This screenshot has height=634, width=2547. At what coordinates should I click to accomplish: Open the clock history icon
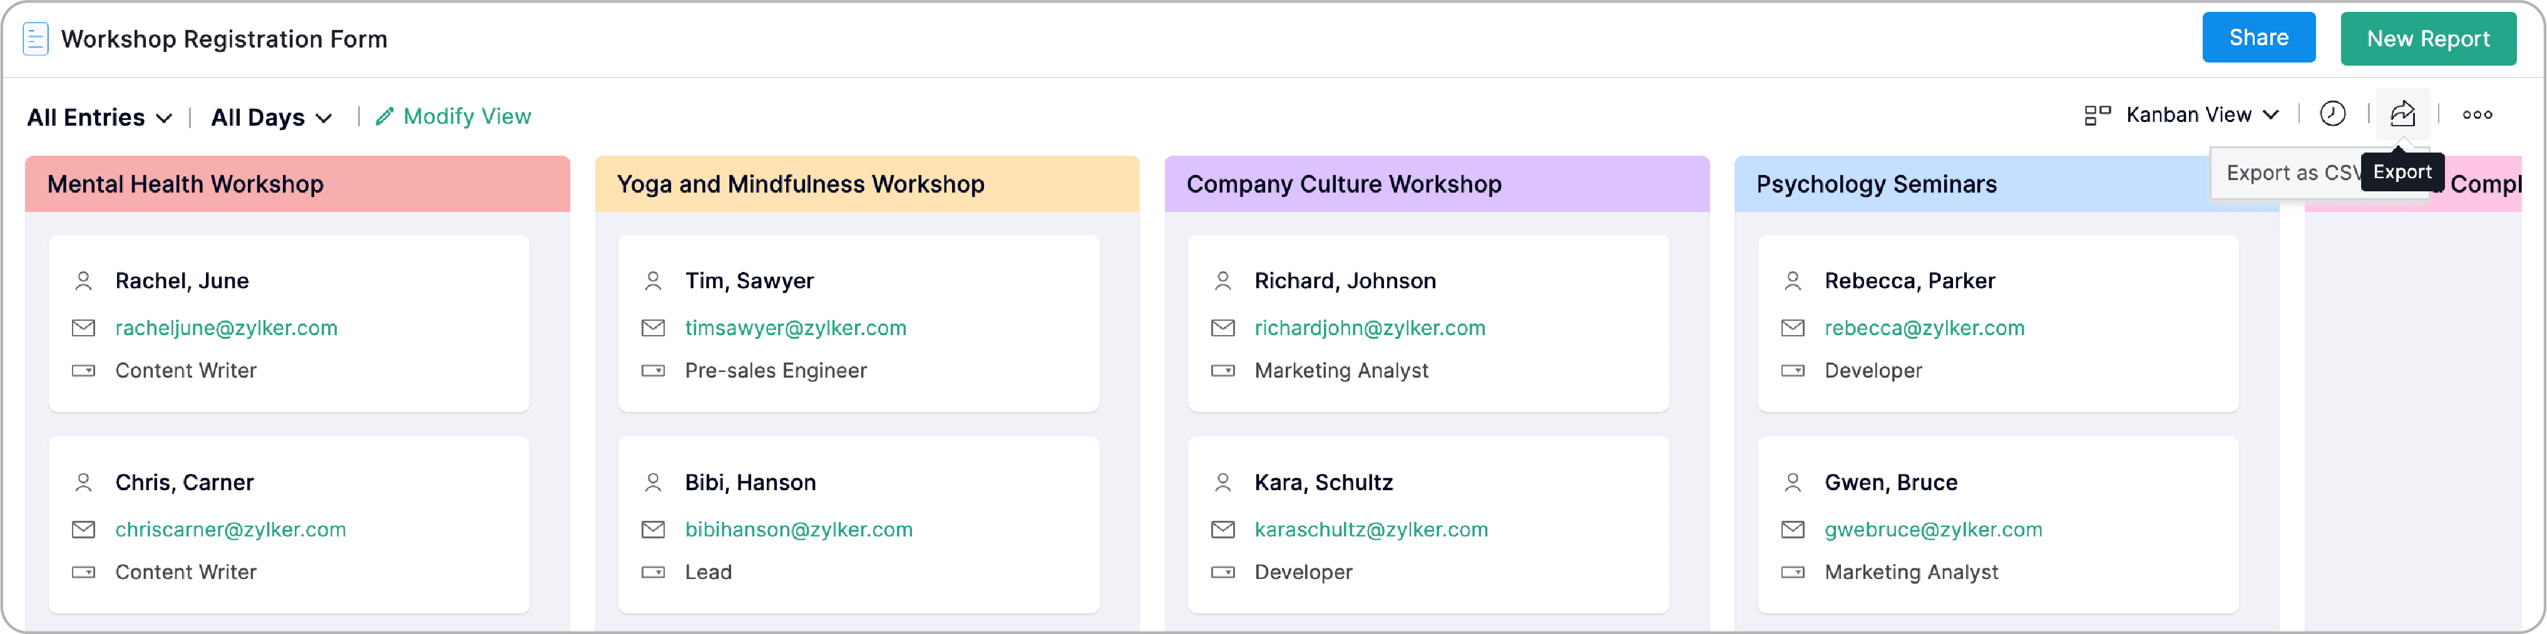2332,114
